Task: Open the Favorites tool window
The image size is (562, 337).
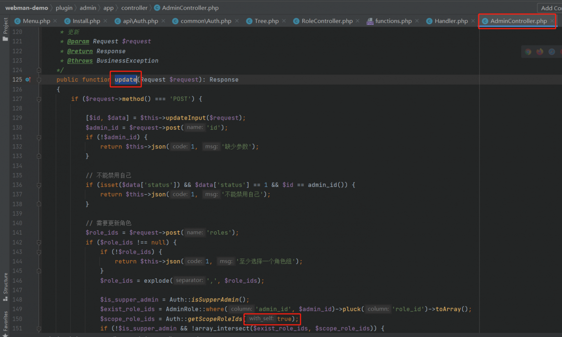Action: (x=5, y=324)
